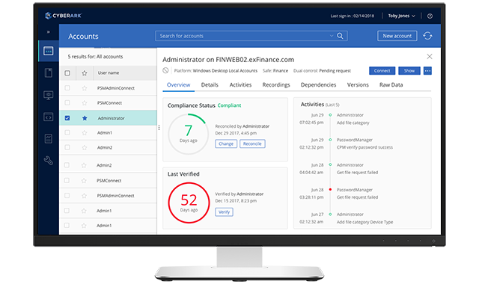Viewport: 479px width, 284px height.
Task: Open the monitor sessions icon in the sidebar
Action: 48,96
